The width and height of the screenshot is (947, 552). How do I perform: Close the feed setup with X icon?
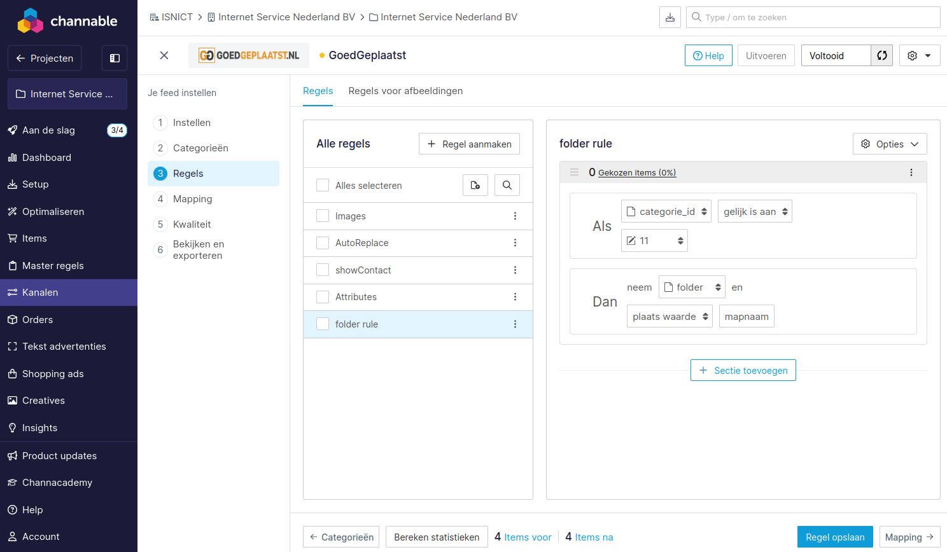(x=164, y=55)
